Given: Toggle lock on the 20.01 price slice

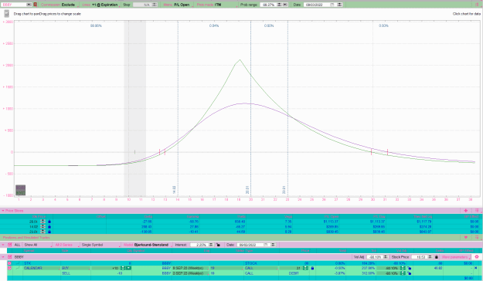Looking at the screenshot, I should [49, 222].
